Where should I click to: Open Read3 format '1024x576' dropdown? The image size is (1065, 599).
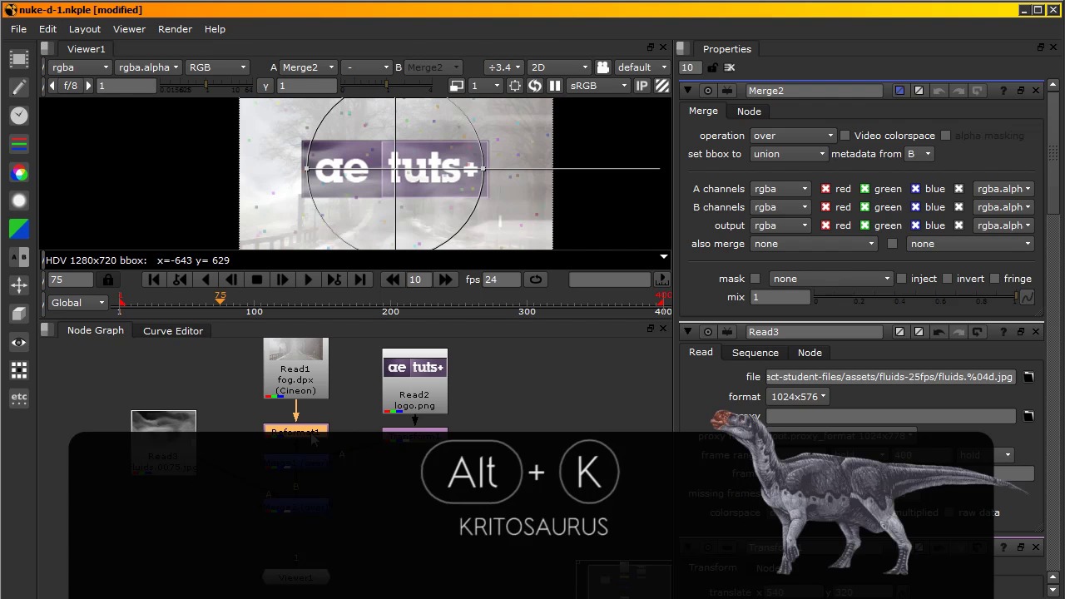pyautogui.click(x=797, y=397)
